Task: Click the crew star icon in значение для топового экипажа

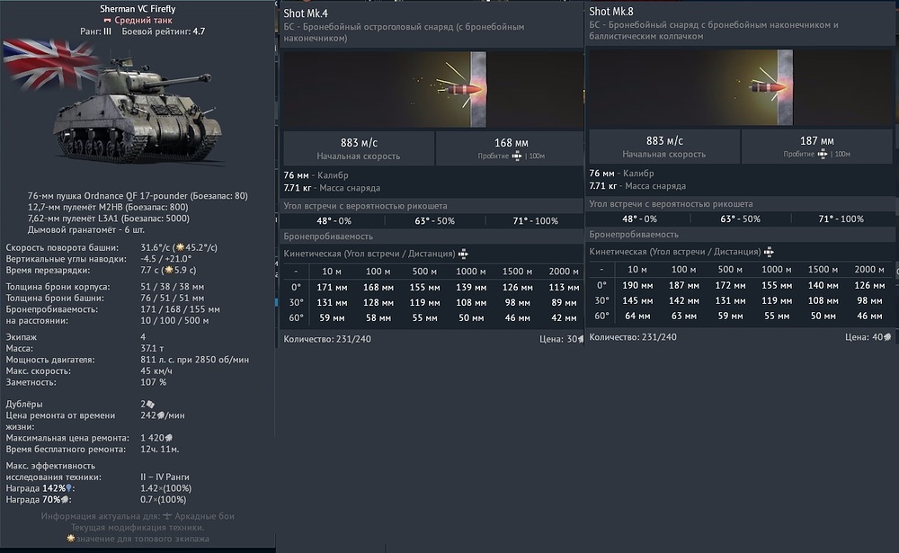Action: pyautogui.click(x=70, y=539)
